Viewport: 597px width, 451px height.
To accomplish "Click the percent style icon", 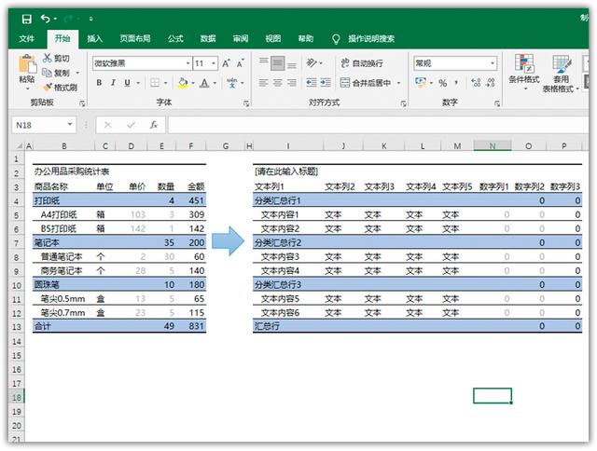I will pos(442,83).
